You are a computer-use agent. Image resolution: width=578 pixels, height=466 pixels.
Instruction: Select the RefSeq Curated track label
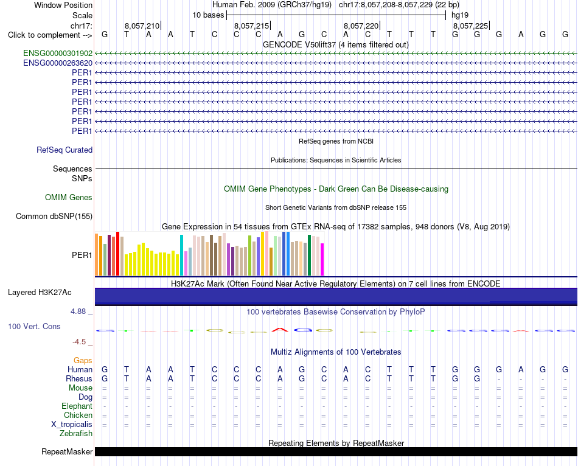click(x=64, y=150)
